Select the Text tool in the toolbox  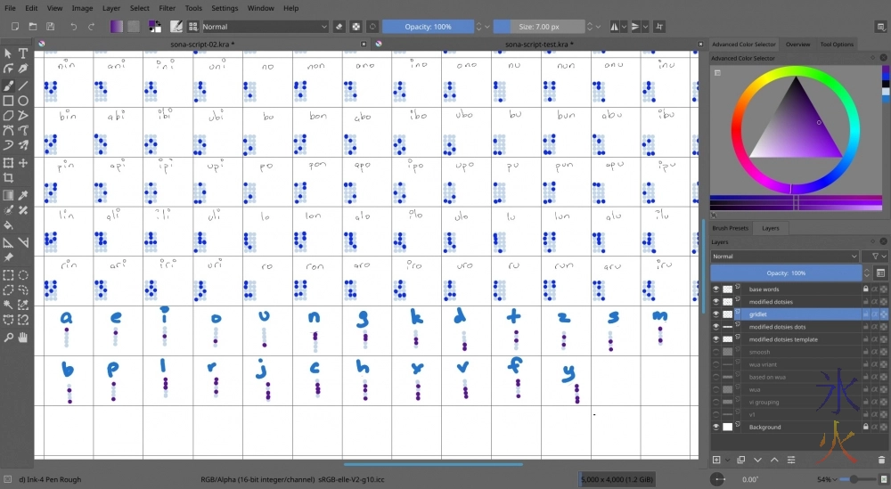pyautogui.click(x=23, y=53)
